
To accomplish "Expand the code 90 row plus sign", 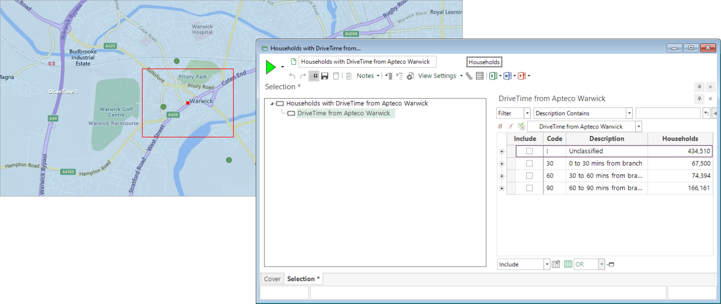I will pos(502,188).
